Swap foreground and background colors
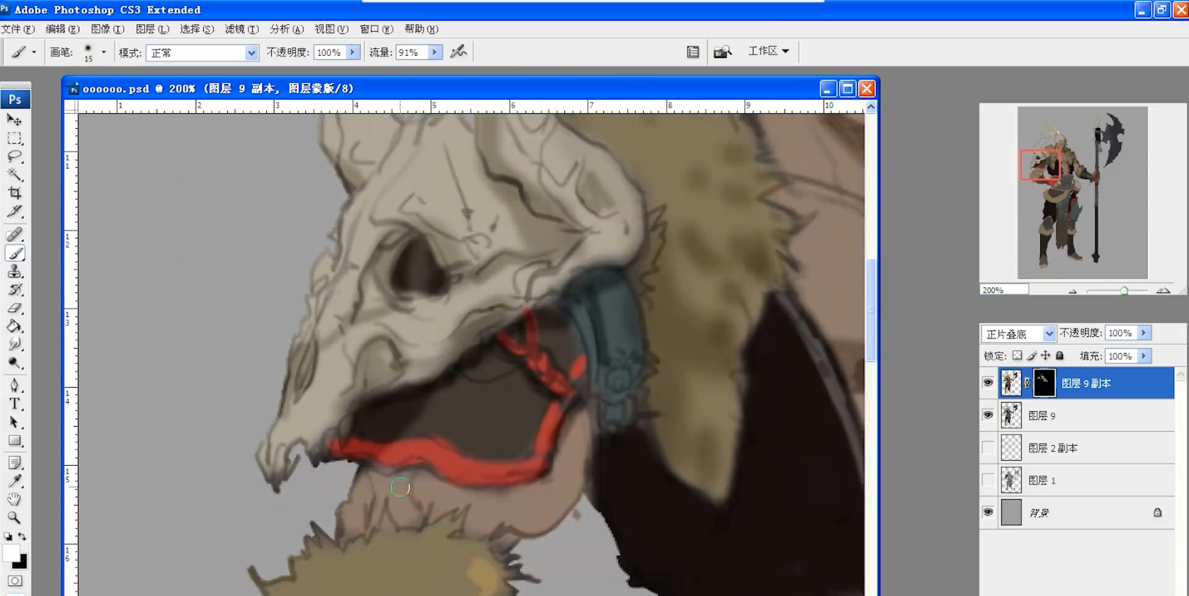 click(x=23, y=537)
